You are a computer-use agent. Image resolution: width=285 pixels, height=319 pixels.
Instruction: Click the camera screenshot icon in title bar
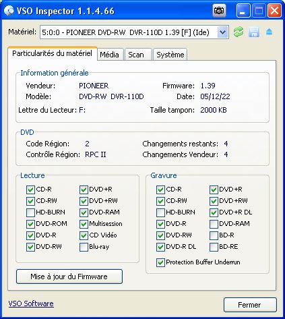pos(219,11)
